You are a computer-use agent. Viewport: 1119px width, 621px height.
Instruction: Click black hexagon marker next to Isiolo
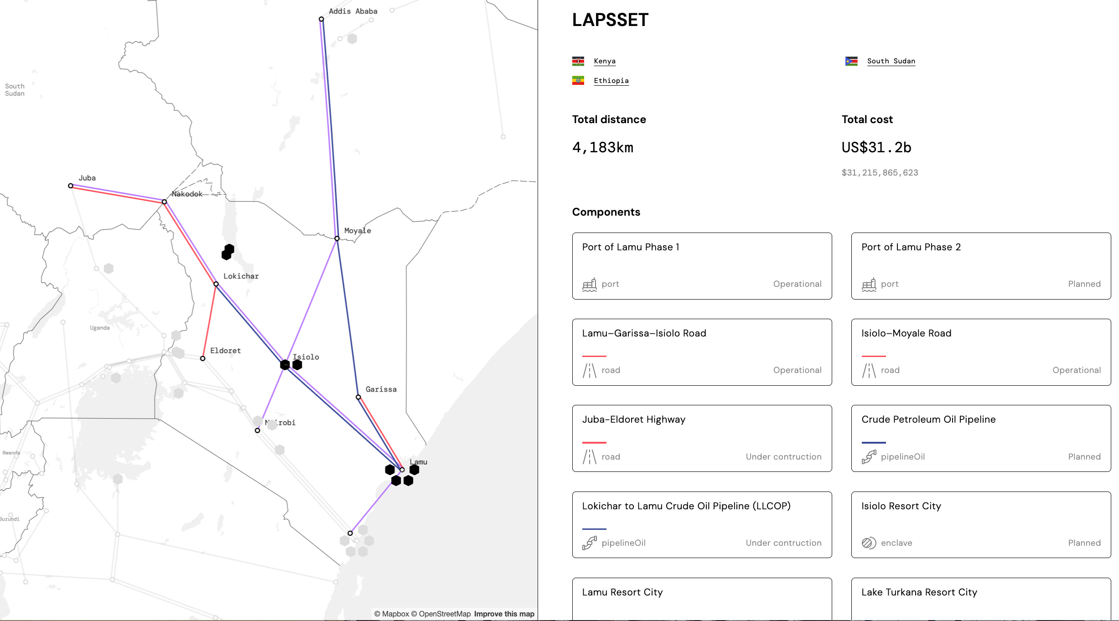coord(297,365)
